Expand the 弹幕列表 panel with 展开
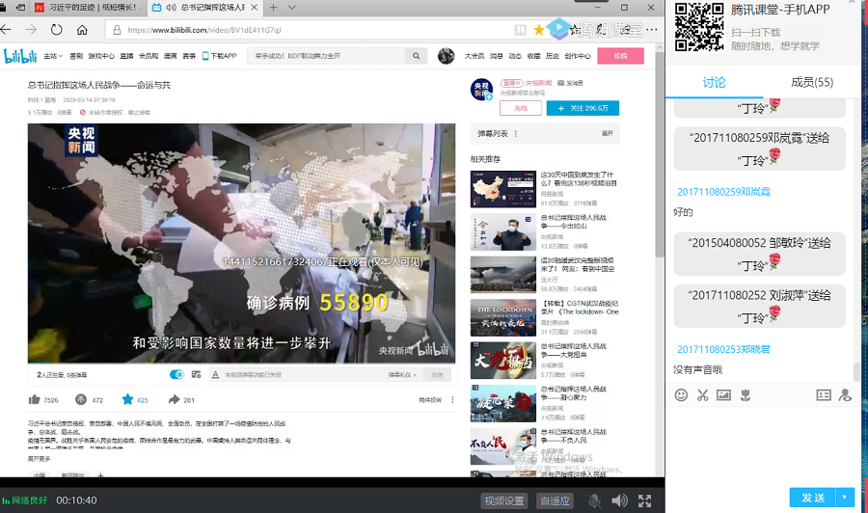Image resolution: width=868 pixels, height=513 pixels. (608, 133)
